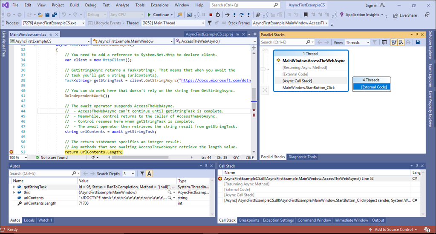Open the Debug menu
This screenshot has height=234, width=436.
pyautogui.click(x=91, y=5)
